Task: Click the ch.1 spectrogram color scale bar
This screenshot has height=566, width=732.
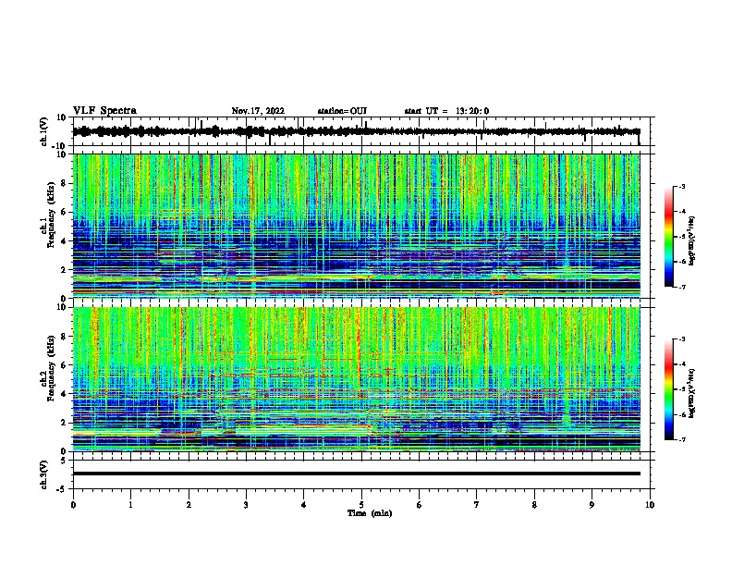Action: tap(668, 236)
